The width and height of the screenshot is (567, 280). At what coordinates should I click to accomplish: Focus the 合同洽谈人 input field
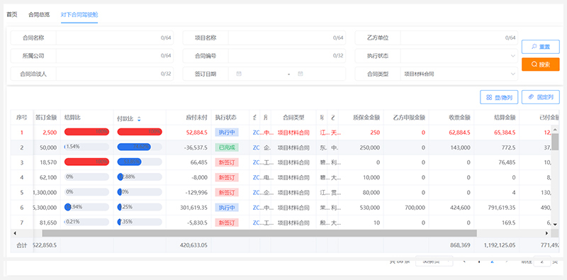115,74
